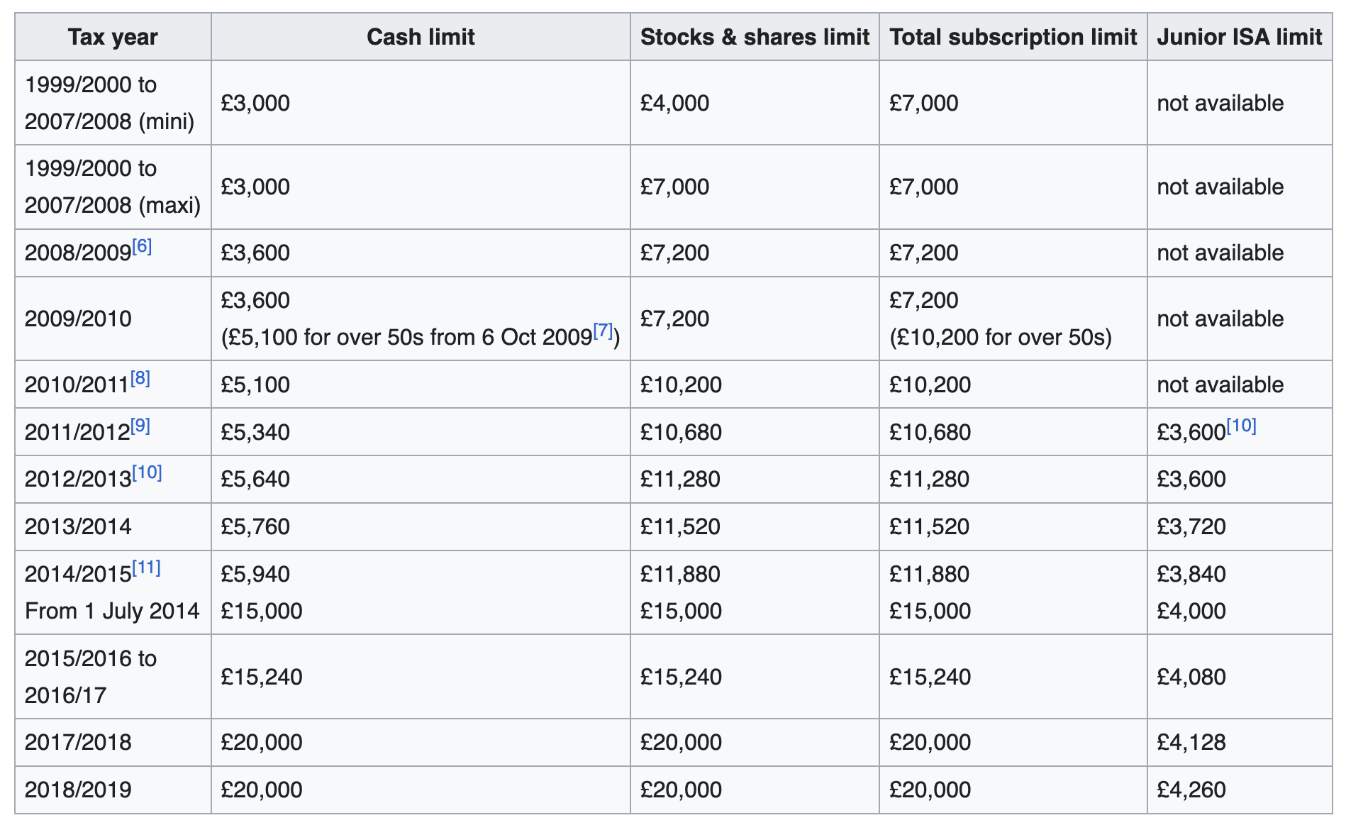The width and height of the screenshot is (1346, 830).
Task: Click the Total subscription limit header
Action: click(x=1013, y=37)
